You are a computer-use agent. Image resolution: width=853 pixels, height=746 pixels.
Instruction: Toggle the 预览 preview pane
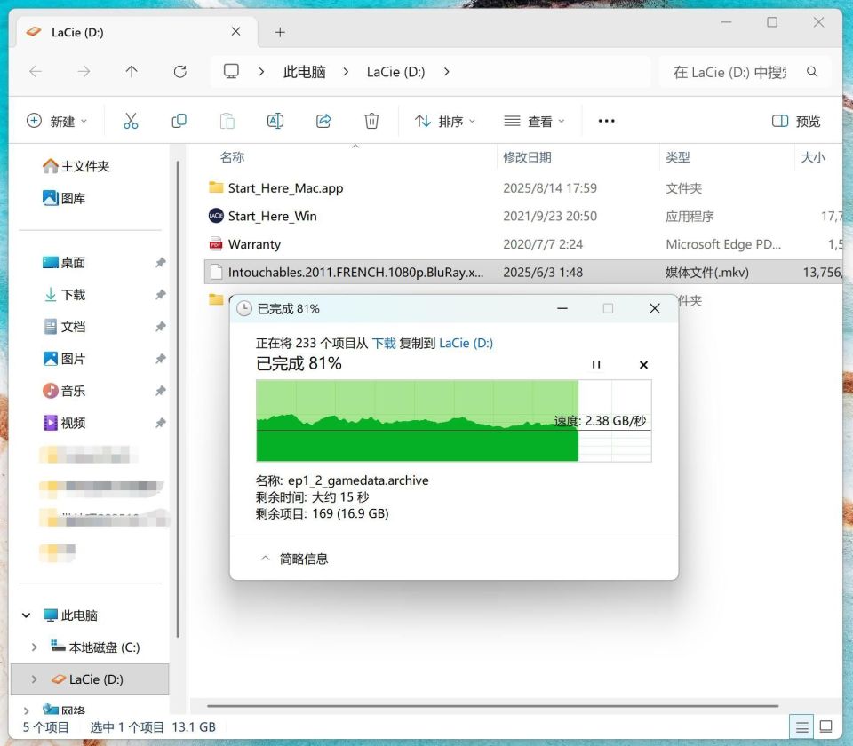click(795, 120)
